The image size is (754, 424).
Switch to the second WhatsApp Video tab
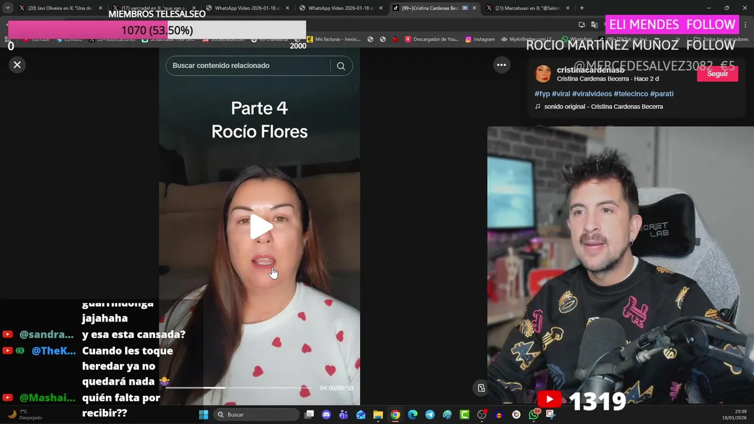coord(341,8)
